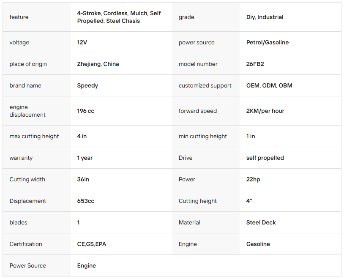Click the "Diy, Industrial" grade value
Image resolution: width=344 pixels, height=279 pixels.
(265, 17)
